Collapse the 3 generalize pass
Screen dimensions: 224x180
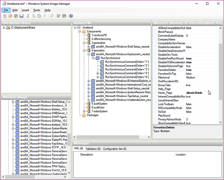tap(84, 43)
